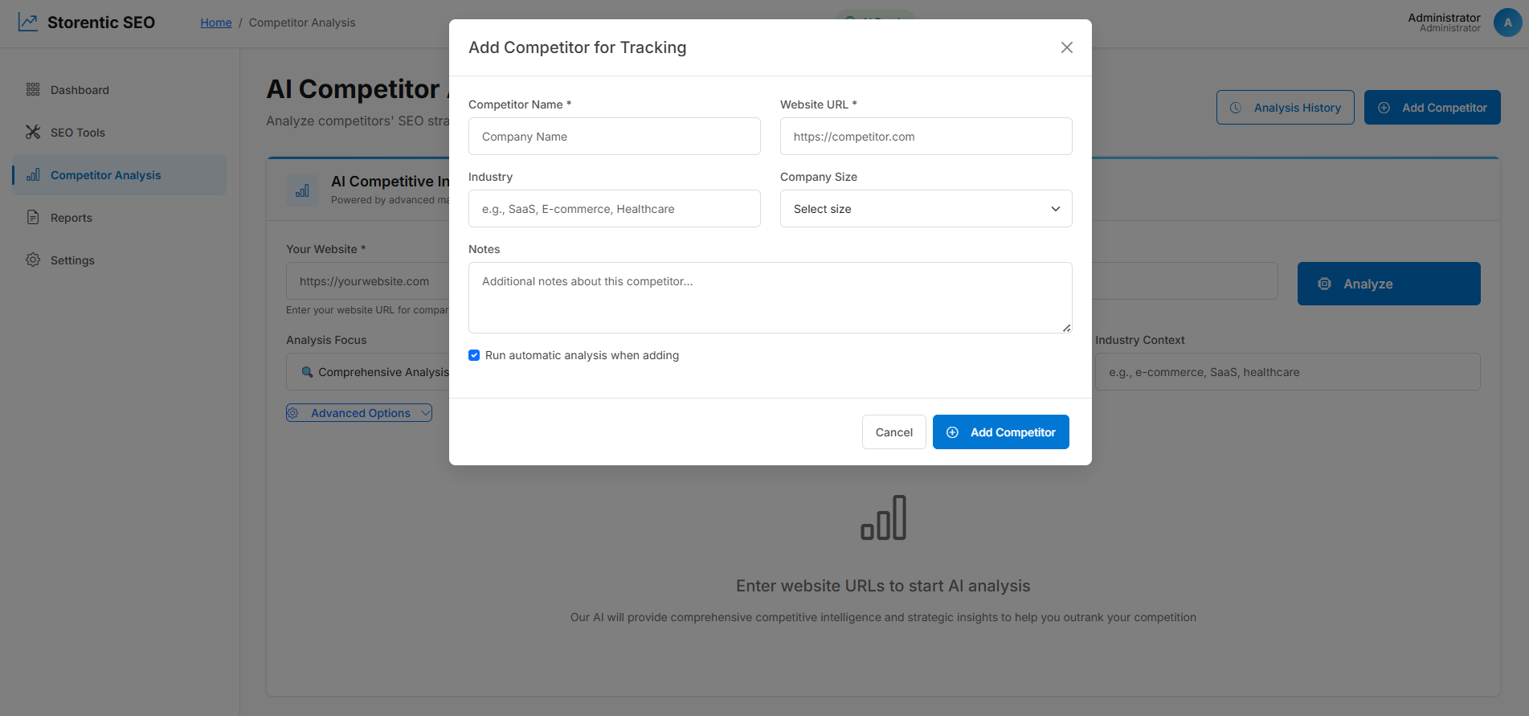Select Competitor Analysis menu item
Image resolution: width=1529 pixels, height=716 pixels.
coord(120,175)
